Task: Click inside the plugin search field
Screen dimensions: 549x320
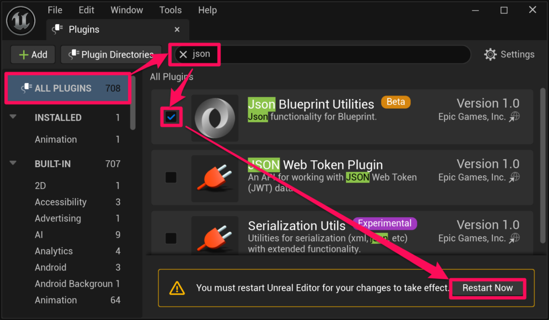Action: (x=332, y=54)
